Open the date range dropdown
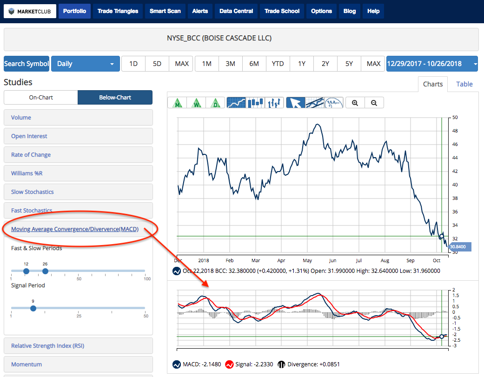This screenshot has height=377, width=484. click(x=432, y=64)
